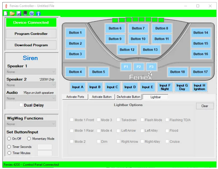Open the Audio dropdown
218x169 pixels.
[31, 98]
